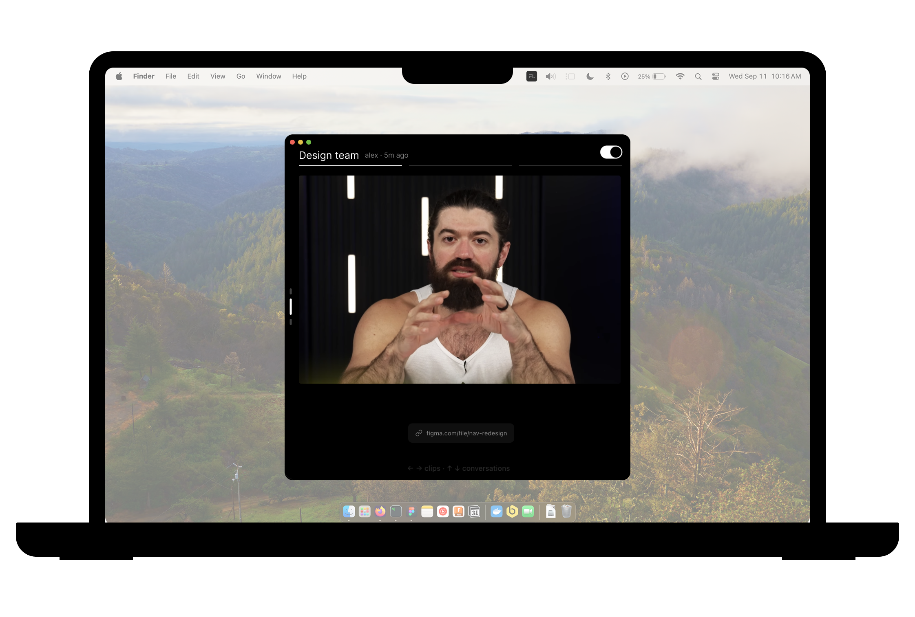
Task: Open Bluetooth status menu
Action: pyautogui.click(x=608, y=76)
